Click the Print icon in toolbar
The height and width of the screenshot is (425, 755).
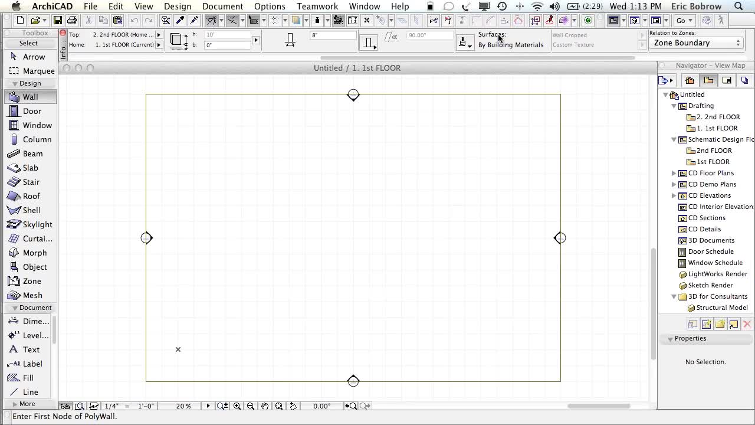tap(71, 20)
